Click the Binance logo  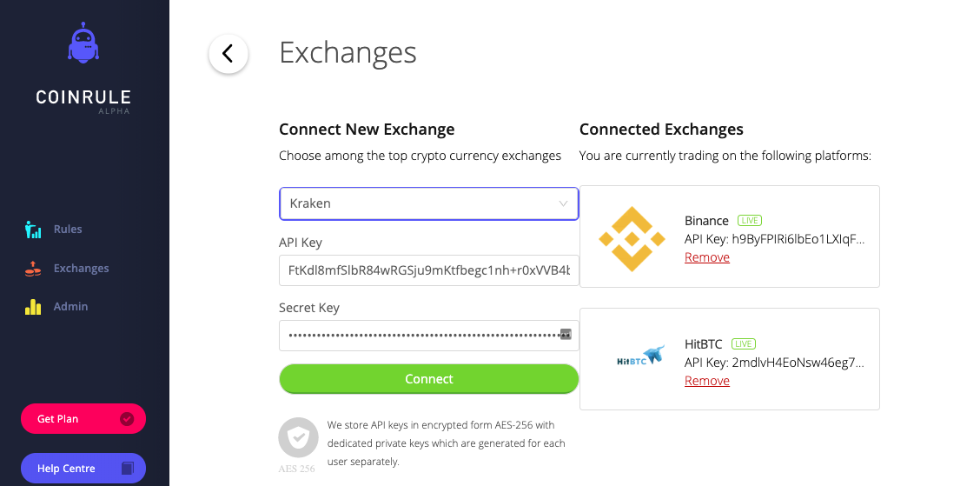(632, 239)
